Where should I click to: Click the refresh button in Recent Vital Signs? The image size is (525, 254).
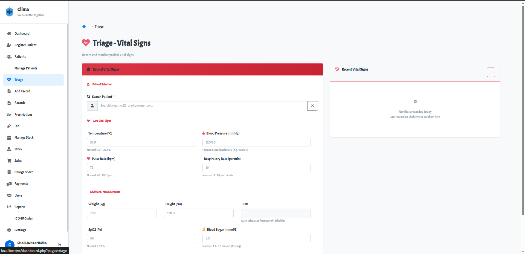click(x=491, y=72)
